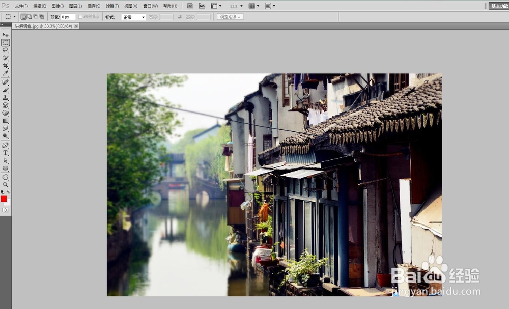Select the Quick Selection tool

click(5, 58)
